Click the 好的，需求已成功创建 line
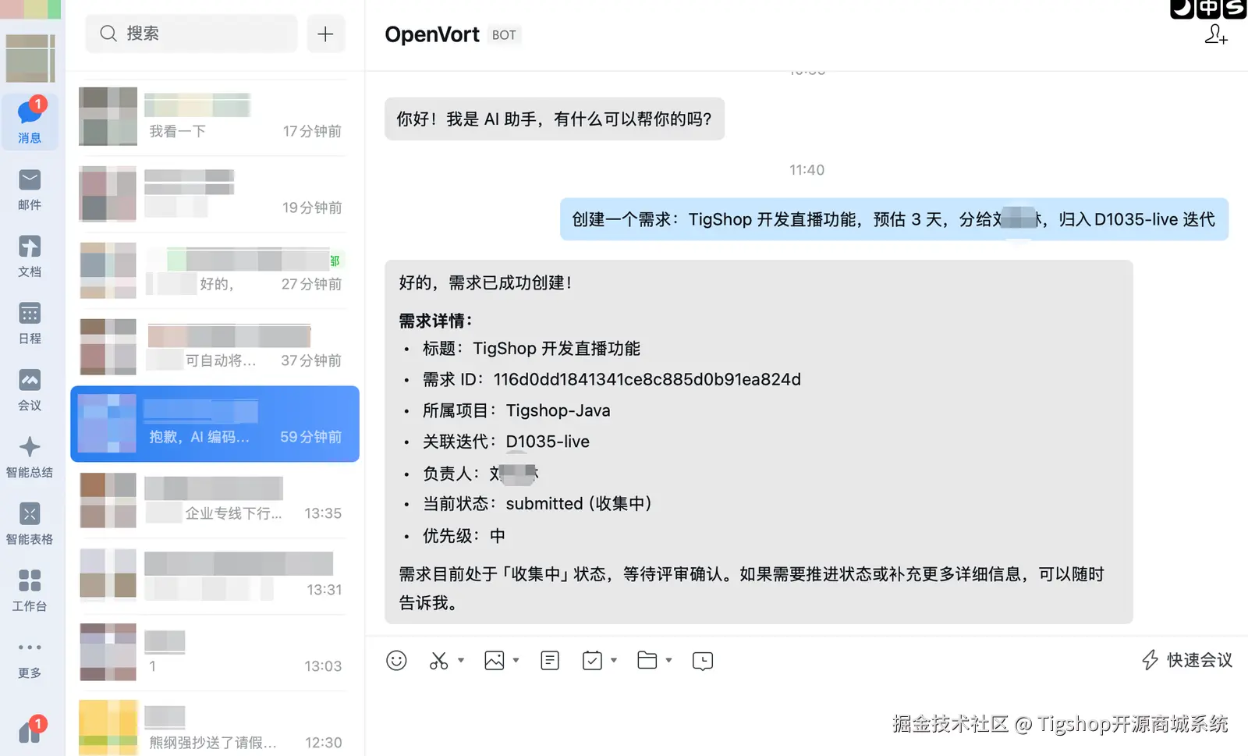This screenshot has height=756, width=1248. tap(485, 282)
